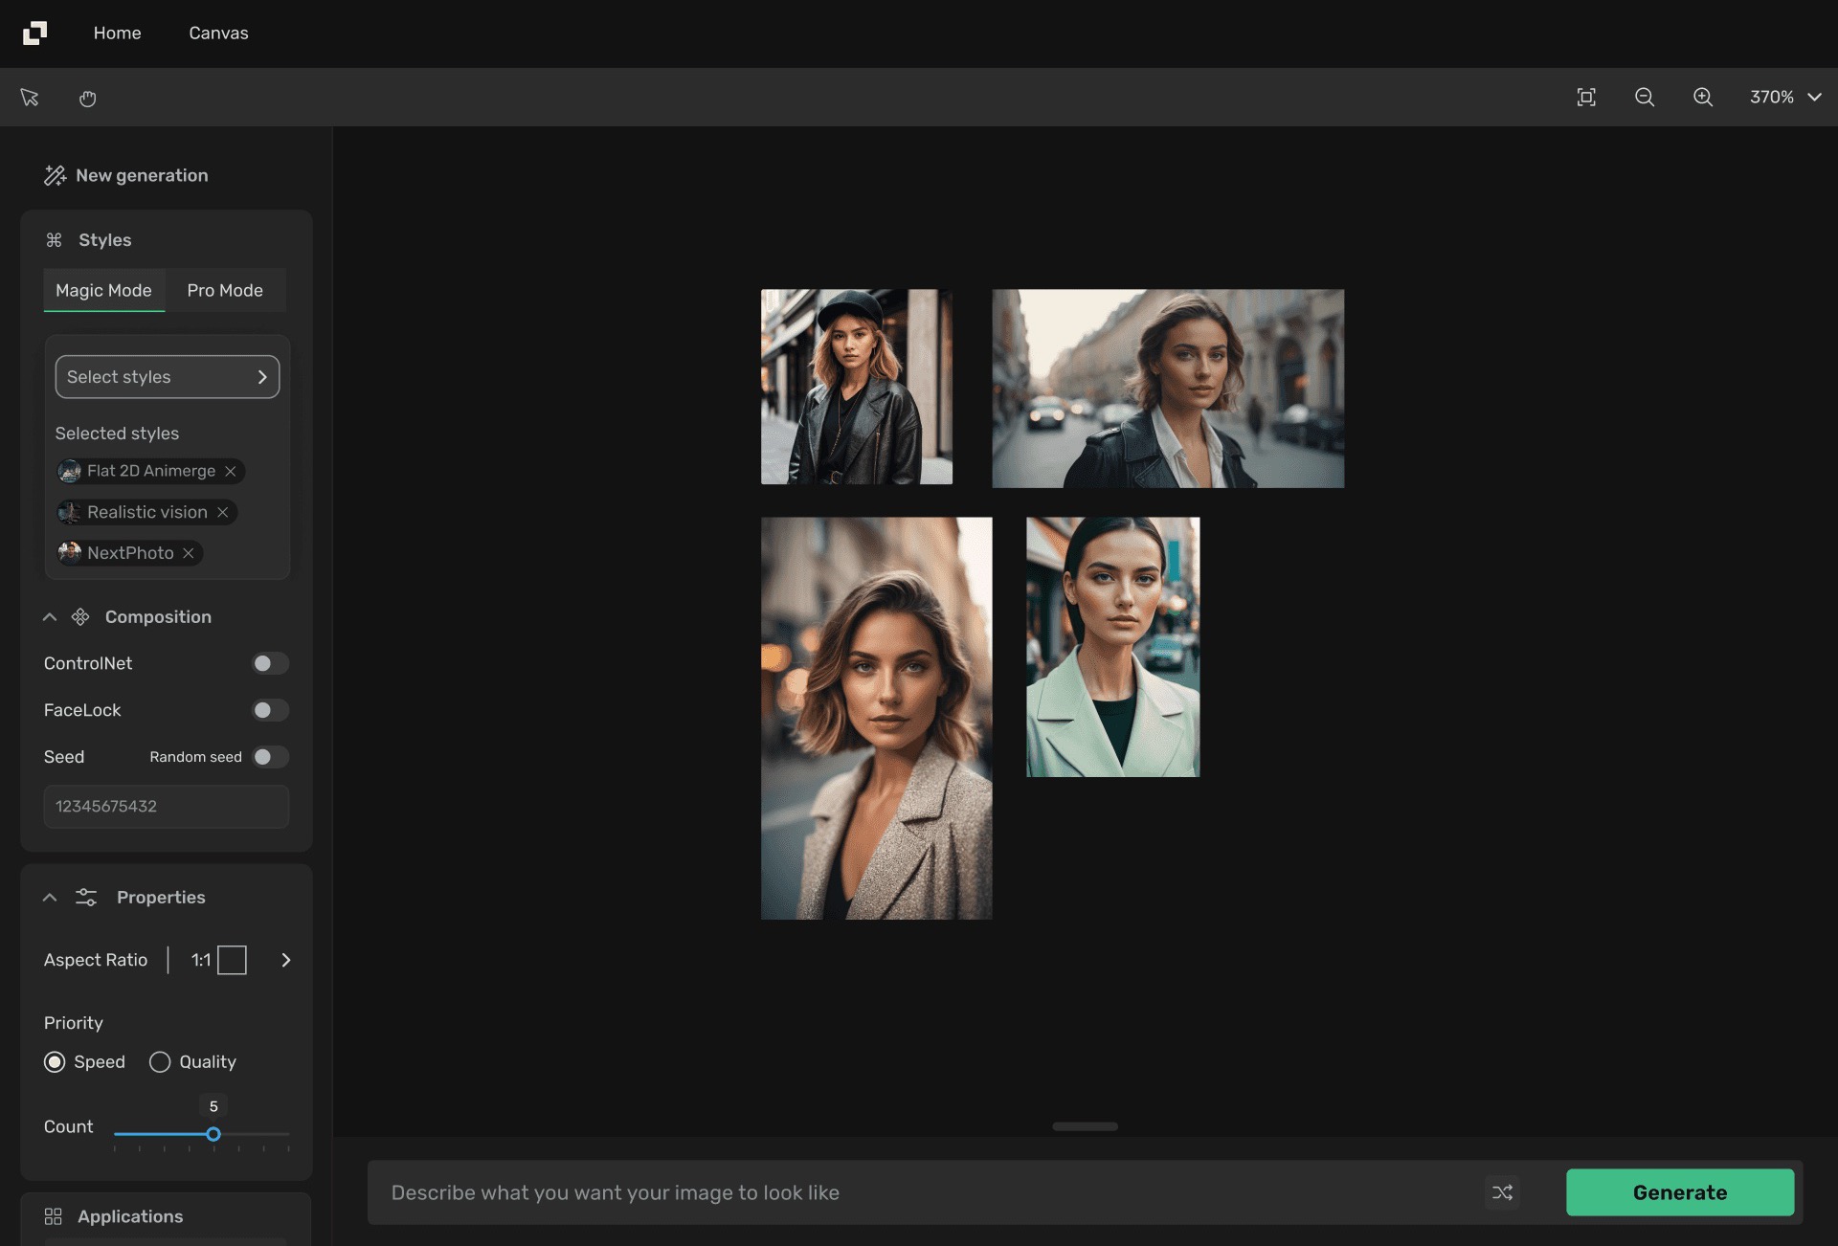
Task: Click the New generation wand icon
Action: point(55,175)
